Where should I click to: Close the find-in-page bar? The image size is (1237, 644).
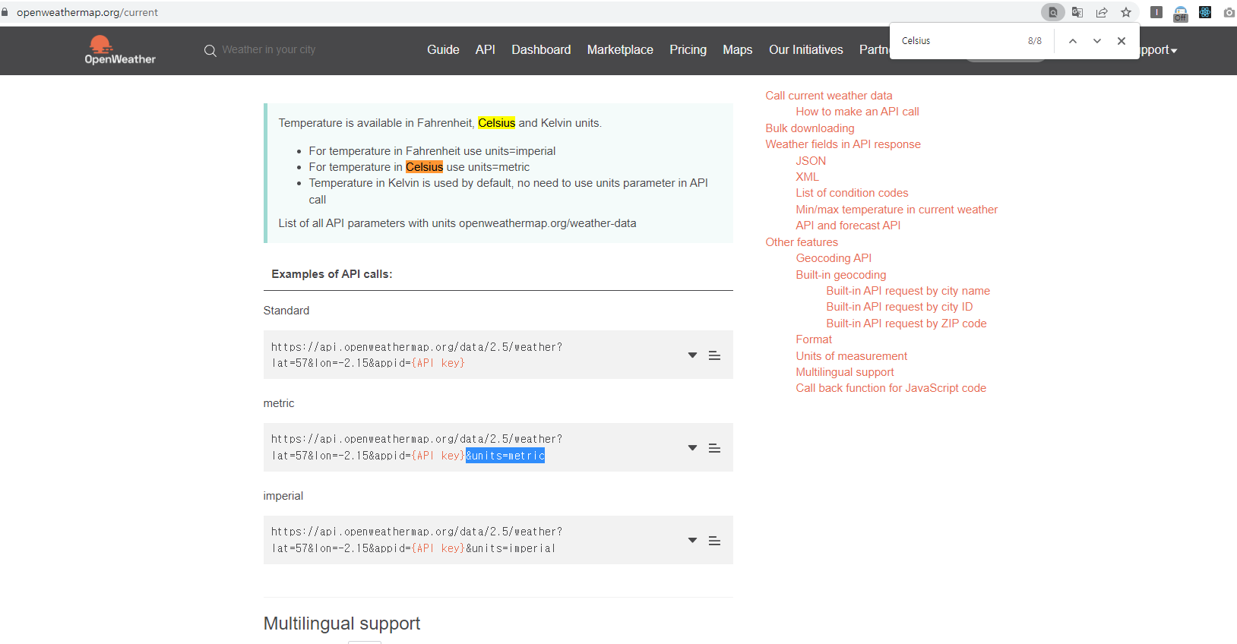click(x=1122, y=41)
